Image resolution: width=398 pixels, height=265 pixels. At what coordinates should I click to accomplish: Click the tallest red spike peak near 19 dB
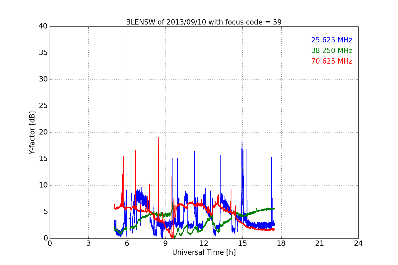(158, 137)
